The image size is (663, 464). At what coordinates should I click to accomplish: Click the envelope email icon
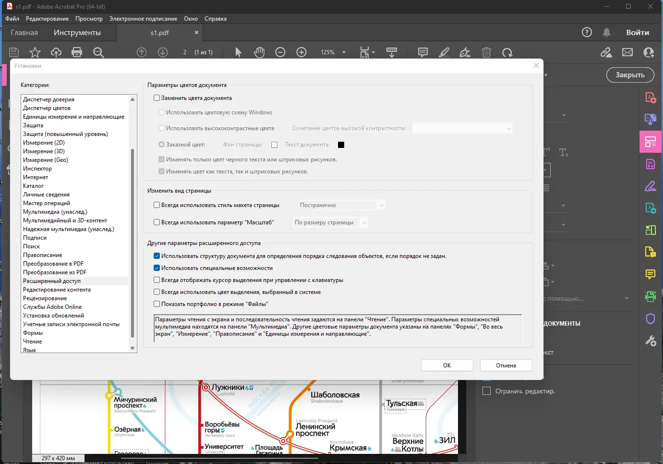pos(627,52)
